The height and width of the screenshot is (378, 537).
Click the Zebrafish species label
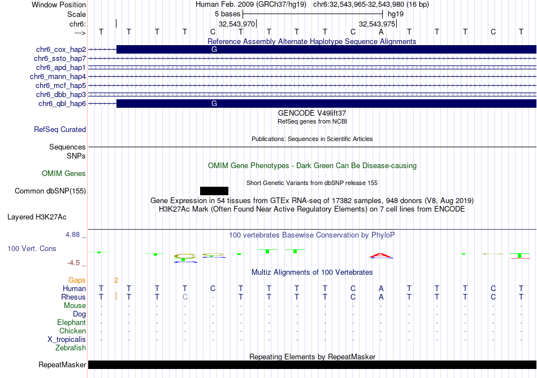tap(71, 348)
